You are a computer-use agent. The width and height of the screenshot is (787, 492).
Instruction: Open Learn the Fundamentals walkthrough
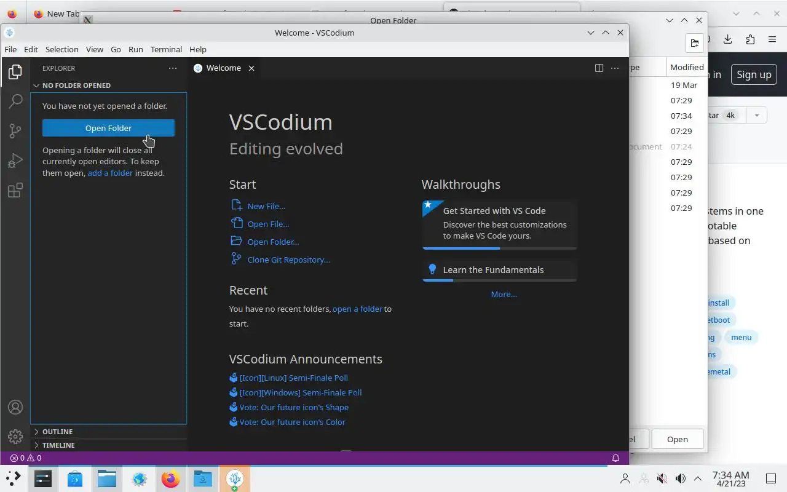(499, 270)
